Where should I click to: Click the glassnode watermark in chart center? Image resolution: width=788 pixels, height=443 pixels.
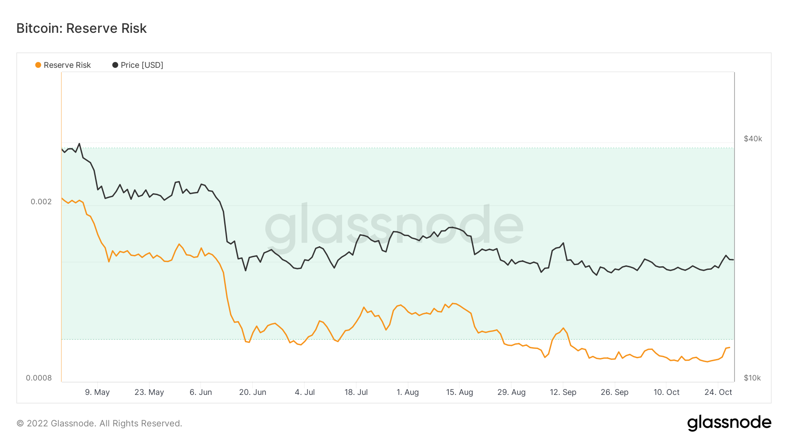point(394,225)
